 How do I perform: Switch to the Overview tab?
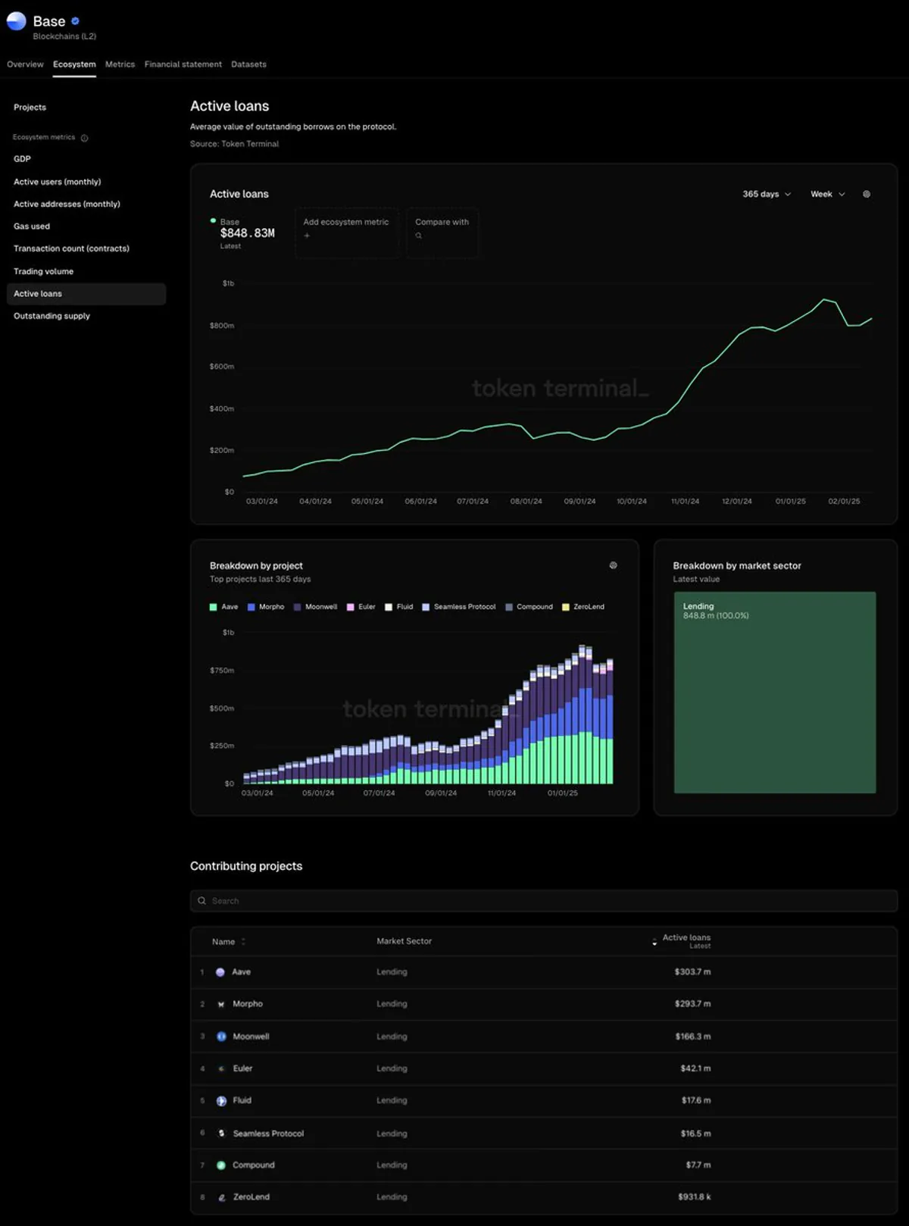coord(25,64)
